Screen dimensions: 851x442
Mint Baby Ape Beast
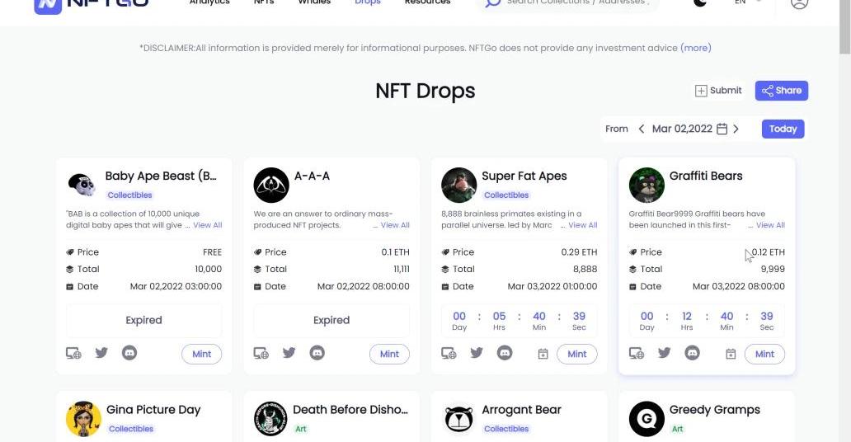pyautogui.click(x=201, y=354)
